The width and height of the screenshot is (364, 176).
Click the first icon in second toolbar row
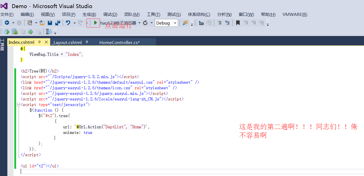[x=7, y=32]
